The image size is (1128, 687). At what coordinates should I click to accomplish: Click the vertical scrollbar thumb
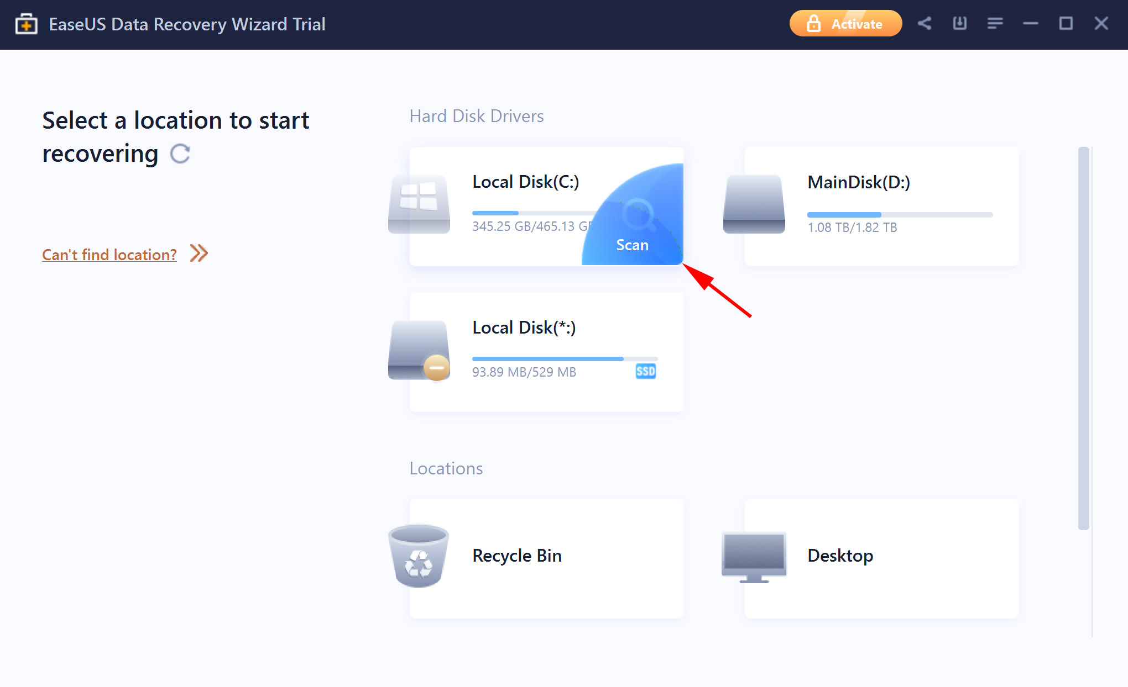pyautogui.click(x=1084, y=339)
